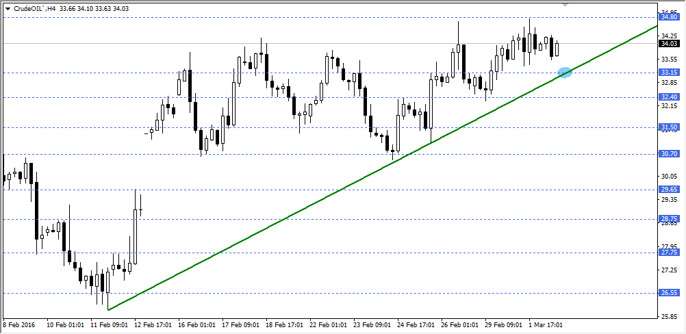Viewport: 686px width, 334px height.
Task: Select the blue ellipse marker on trendline
Action: click(x=565, y=72)
